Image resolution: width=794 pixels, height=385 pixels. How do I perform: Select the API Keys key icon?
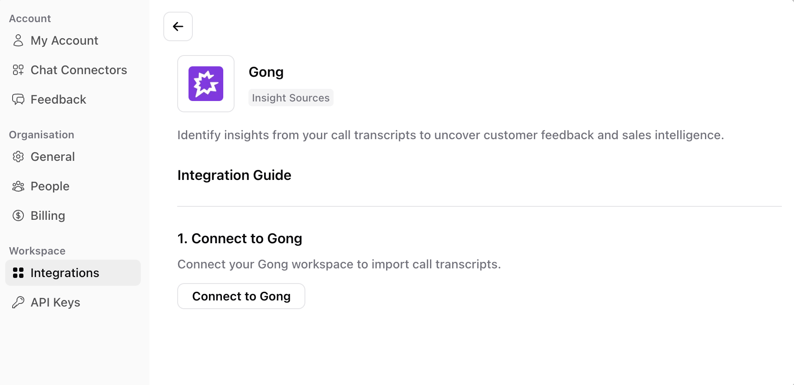(x=18, y=302)
